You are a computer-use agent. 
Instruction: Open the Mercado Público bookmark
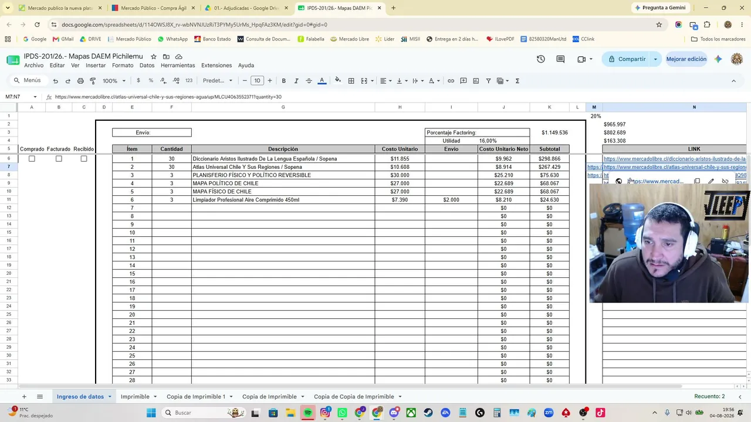coord(130,39)
